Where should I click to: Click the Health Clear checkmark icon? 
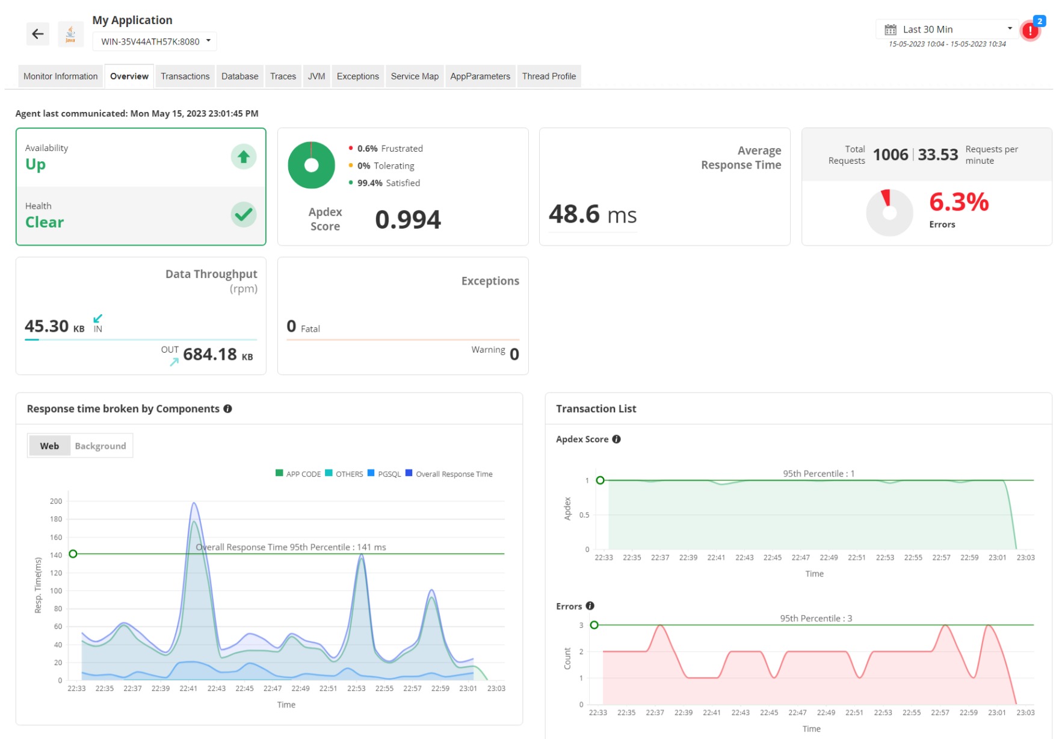click(x=243, y=214)
